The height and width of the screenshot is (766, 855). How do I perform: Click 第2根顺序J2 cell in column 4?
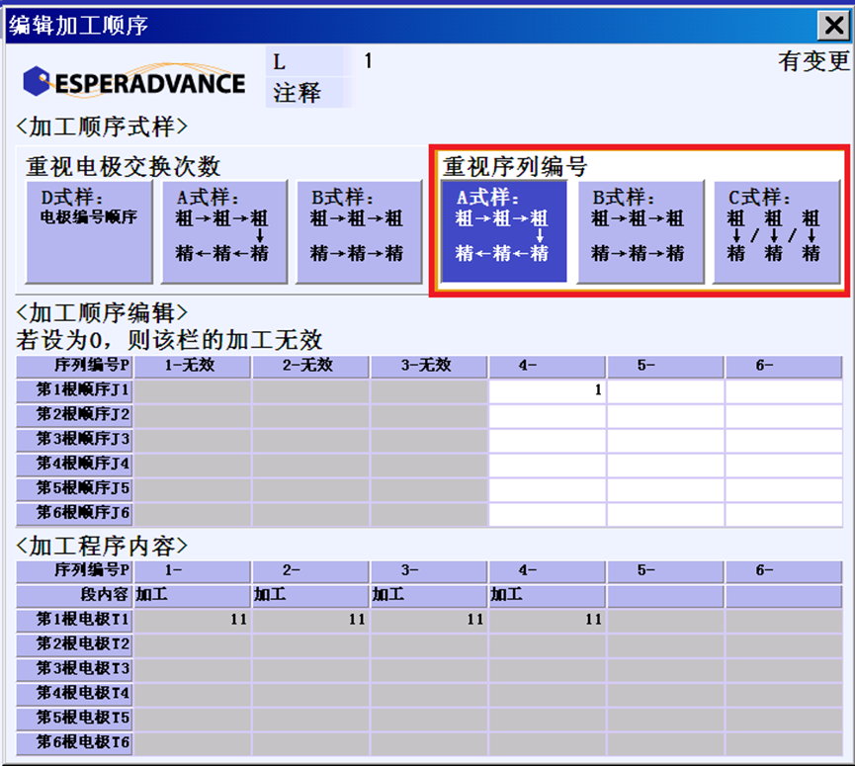547,415
